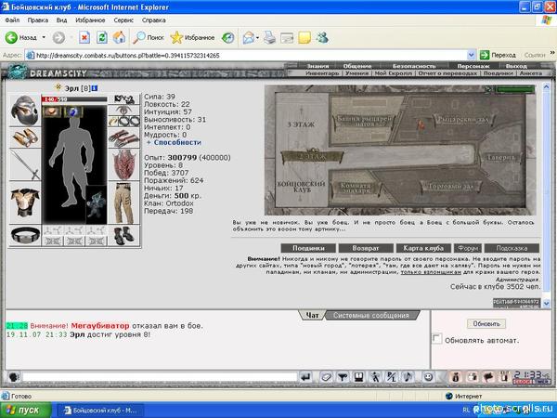Click the info icon next to Эрл [8]

coord(95,88)
